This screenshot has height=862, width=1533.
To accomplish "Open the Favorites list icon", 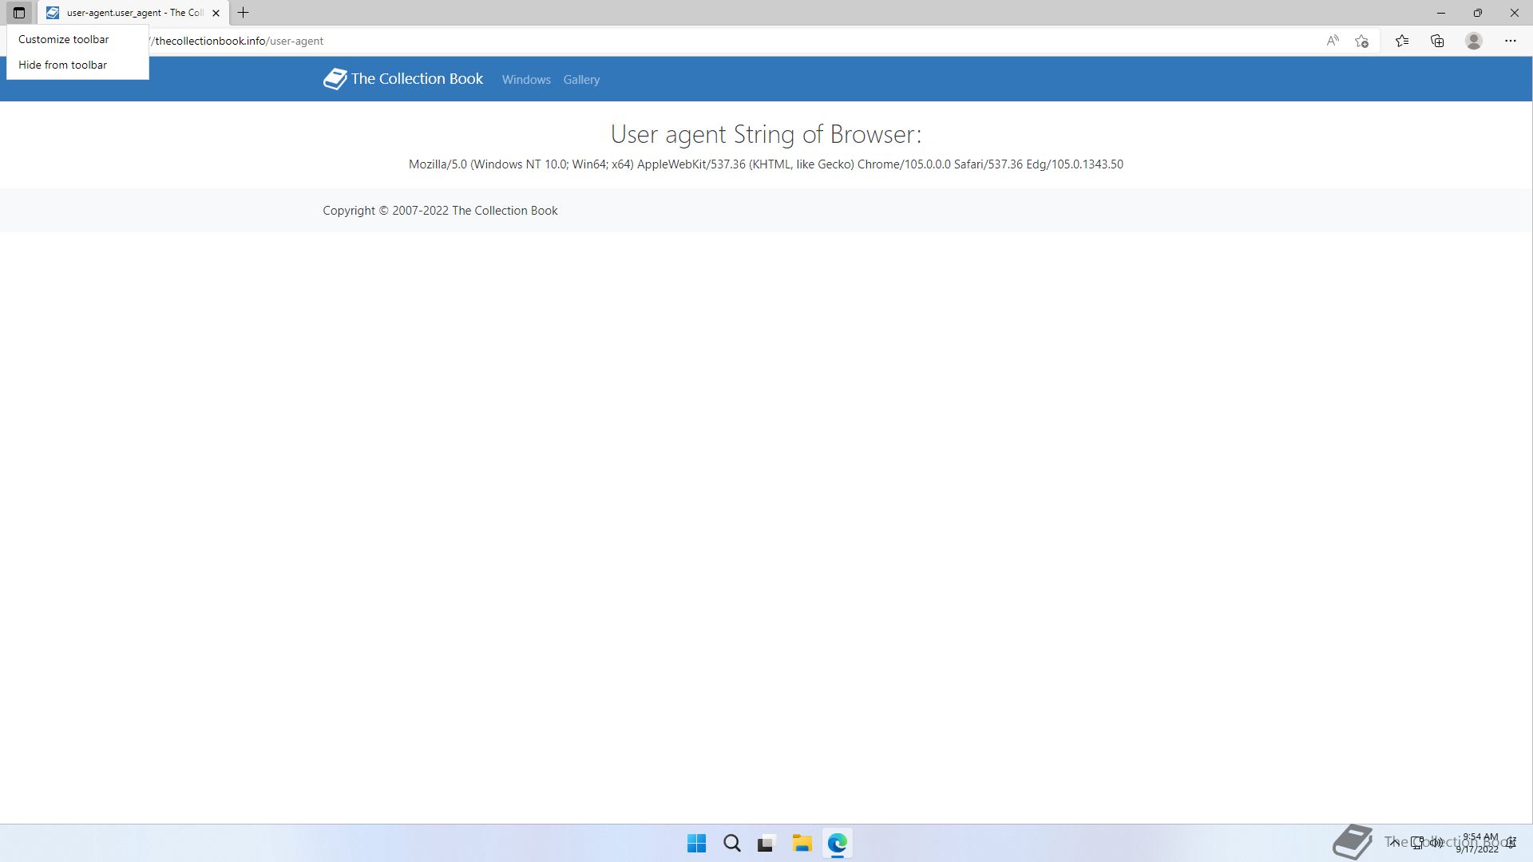I will [x=1402, y=41].
